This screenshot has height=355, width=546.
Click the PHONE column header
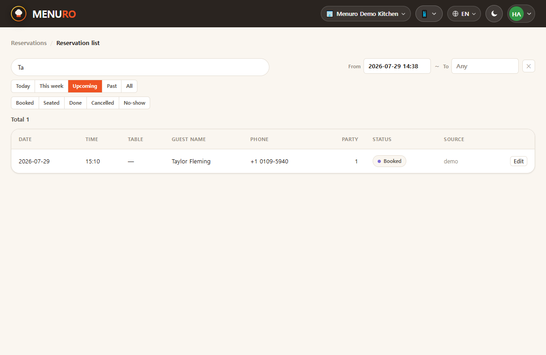pos(259,139)
